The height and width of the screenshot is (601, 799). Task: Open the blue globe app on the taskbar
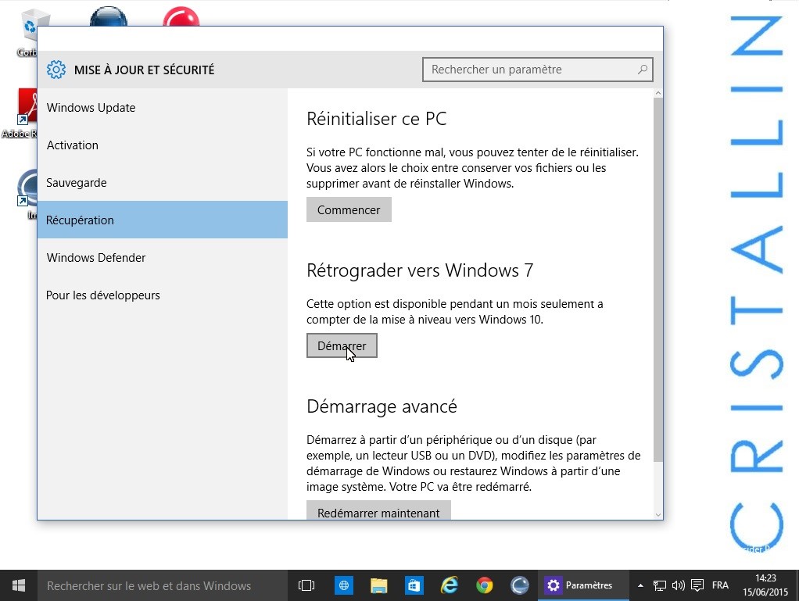click(x=344, y=585)
